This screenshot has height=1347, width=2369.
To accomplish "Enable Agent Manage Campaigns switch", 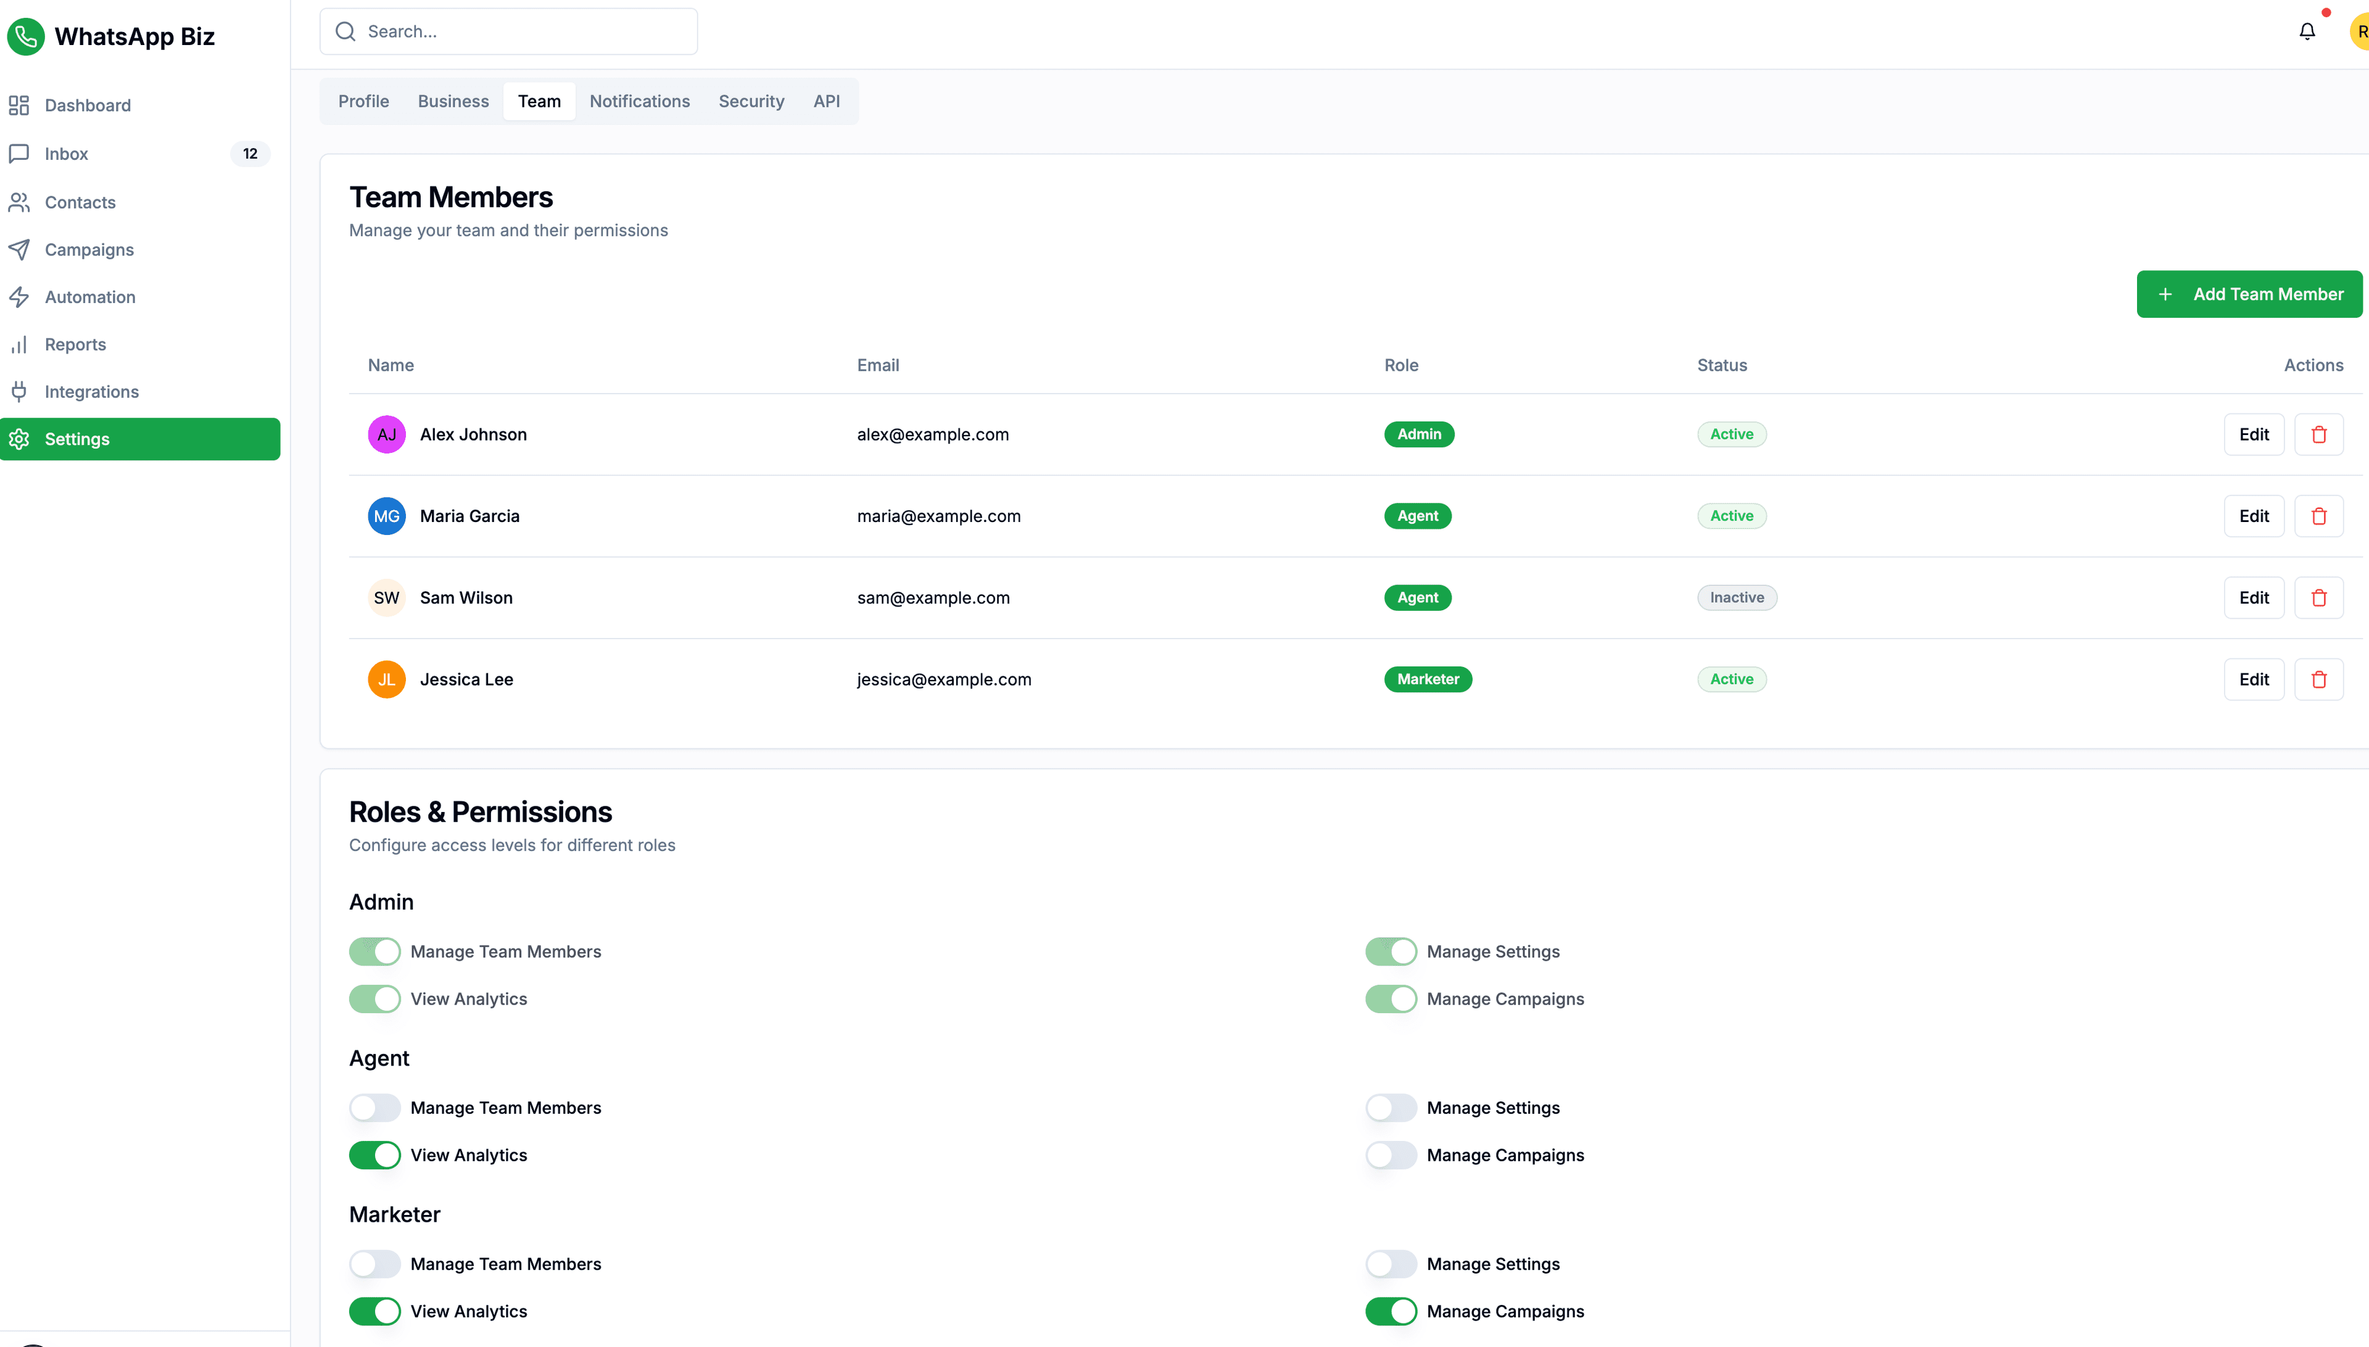I will point(1391,1156).
